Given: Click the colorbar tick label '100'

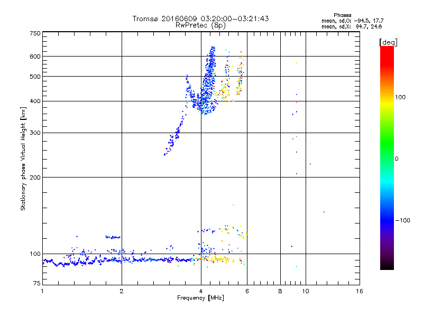Looking at the screenshot, I should 400,97.
